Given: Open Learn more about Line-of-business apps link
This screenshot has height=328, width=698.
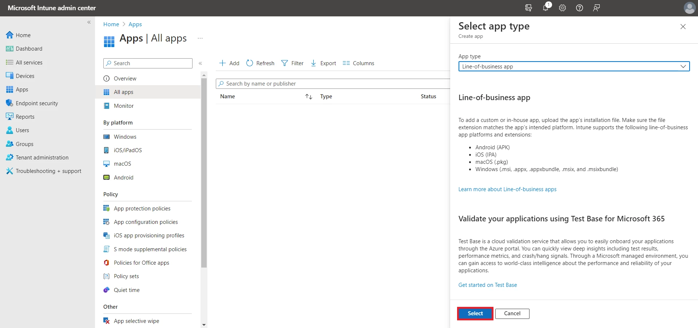Looking at the screenshot, I should [x=507, y=189].
